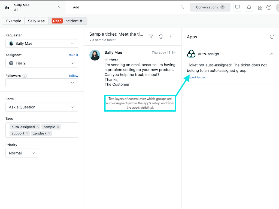This screenshot has height=209, width=279.
Task: Click the Add tab button
Action: (74, 7)
